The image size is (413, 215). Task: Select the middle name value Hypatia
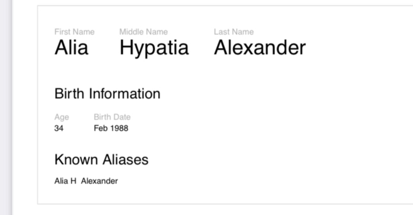pyautogui.click(x=154, y=48)
